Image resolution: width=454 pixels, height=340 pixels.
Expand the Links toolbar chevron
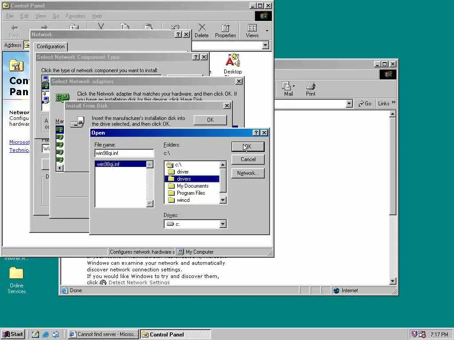[394, 102]
